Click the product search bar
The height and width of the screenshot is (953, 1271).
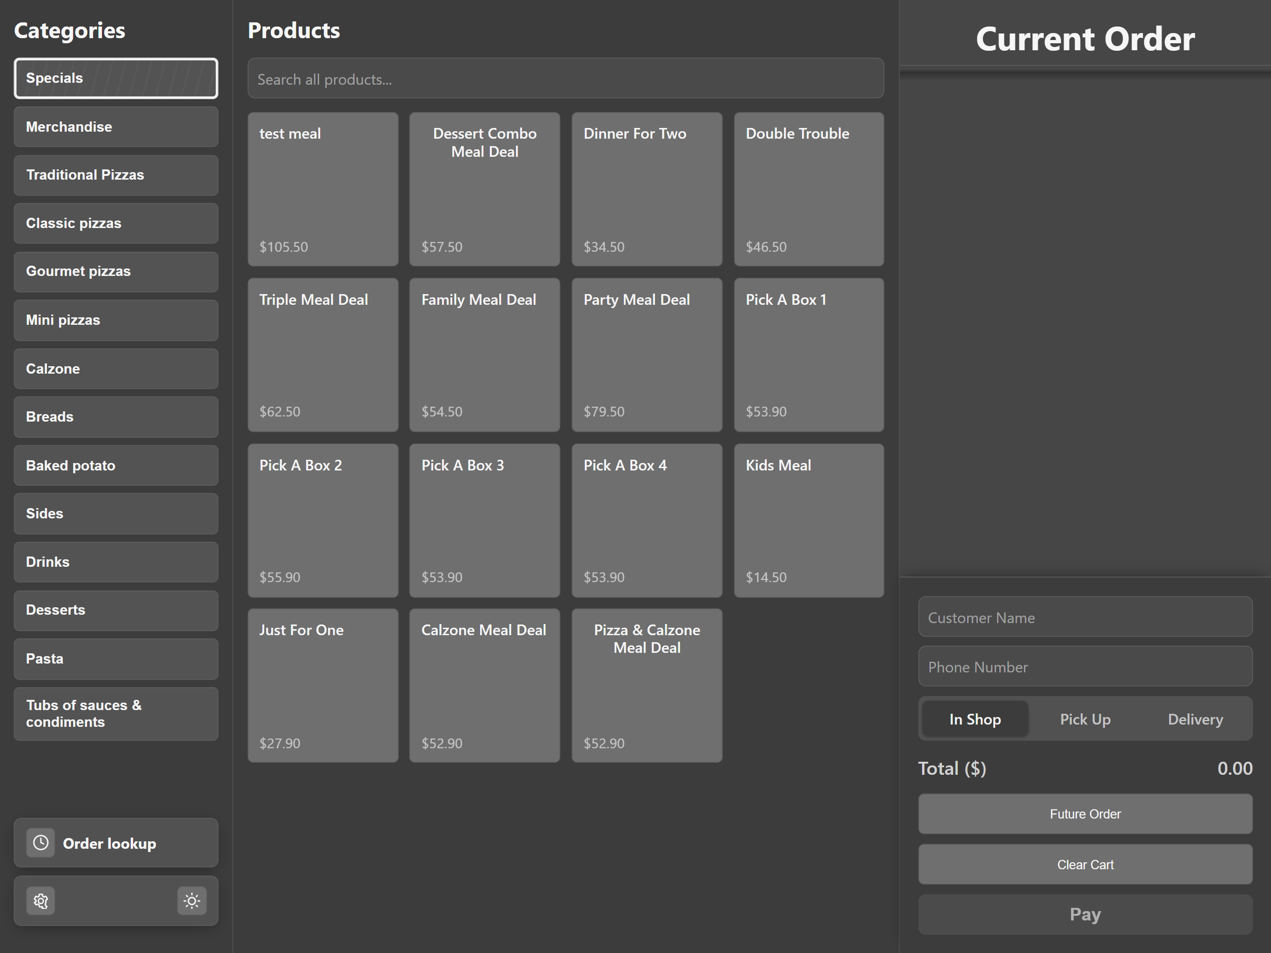[x=565, y=78]
